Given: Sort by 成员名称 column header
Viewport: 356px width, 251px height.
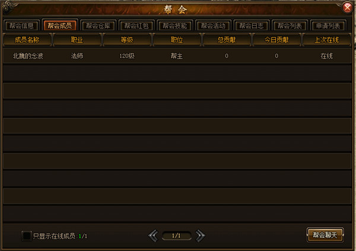Looking at the screenshot, I should [27, 40].
